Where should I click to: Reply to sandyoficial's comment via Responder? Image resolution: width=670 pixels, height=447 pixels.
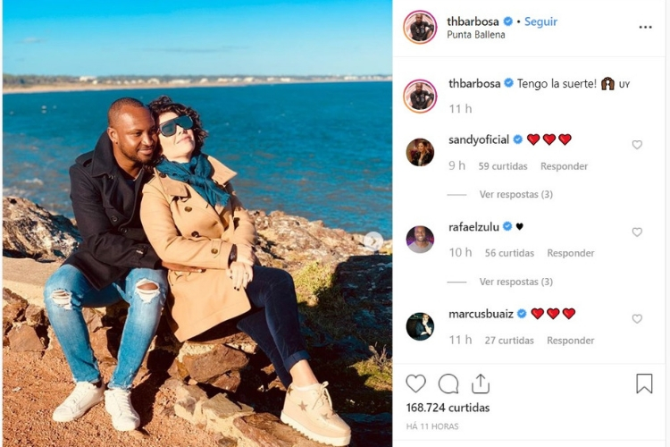click(564, 166)
